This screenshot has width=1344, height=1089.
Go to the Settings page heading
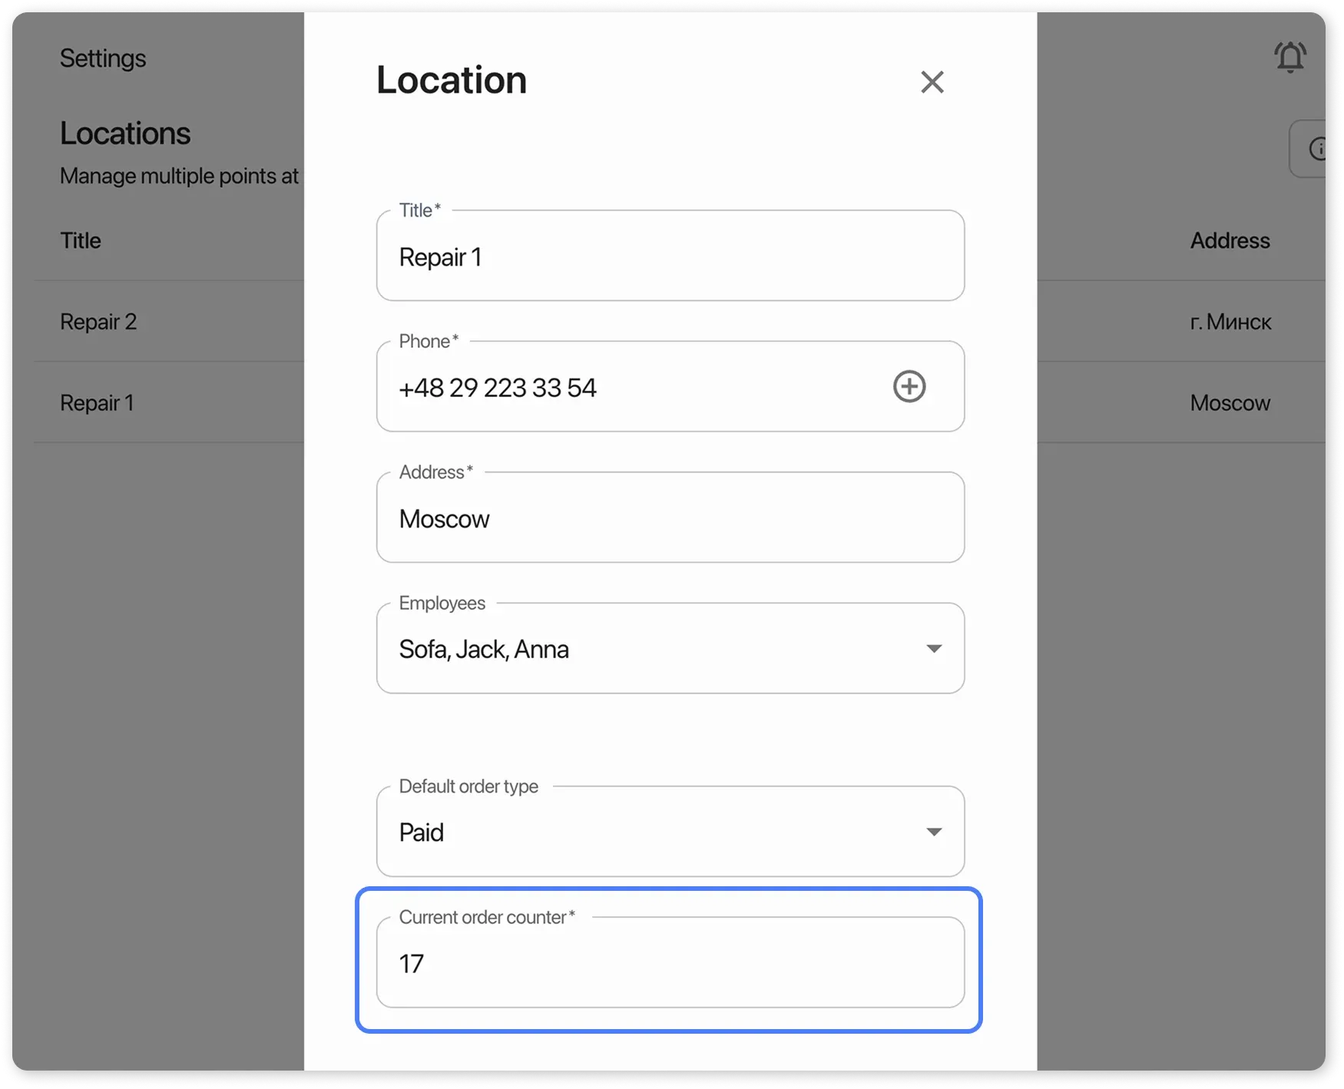coord(103,58)
